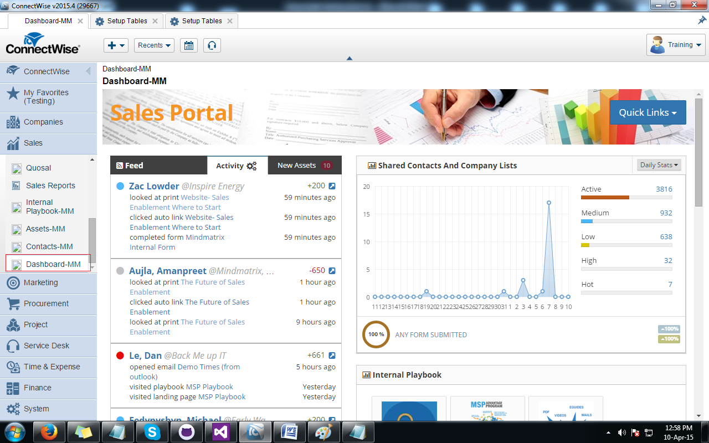
Task: Select Contacts-MM in Sales submenu
Action: (x=49, y=246)
